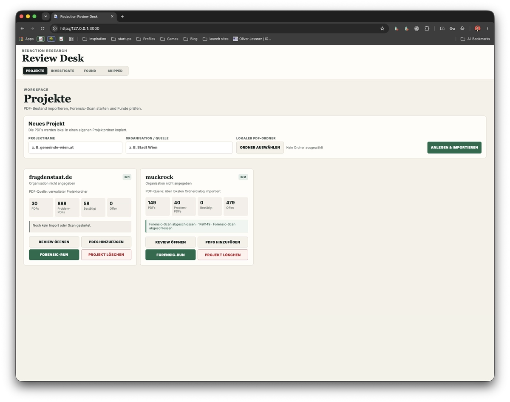The image size is (510, 402).
Task: Open the tab search dropdown arrow
Action: tap(45, 16)
